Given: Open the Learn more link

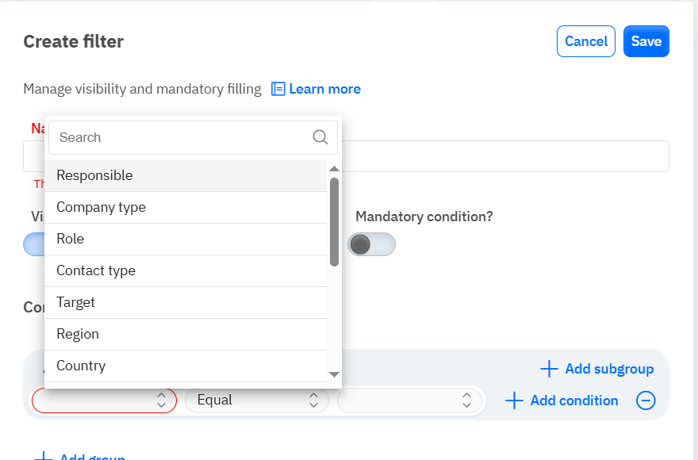Looking at the screenshot, I should coord(324,89).
